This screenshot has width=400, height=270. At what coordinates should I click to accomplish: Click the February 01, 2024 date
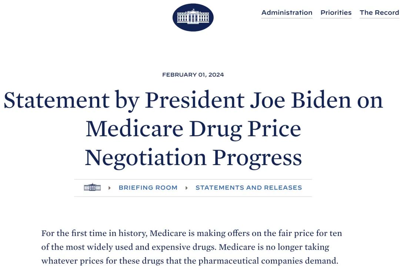[193, 75]
